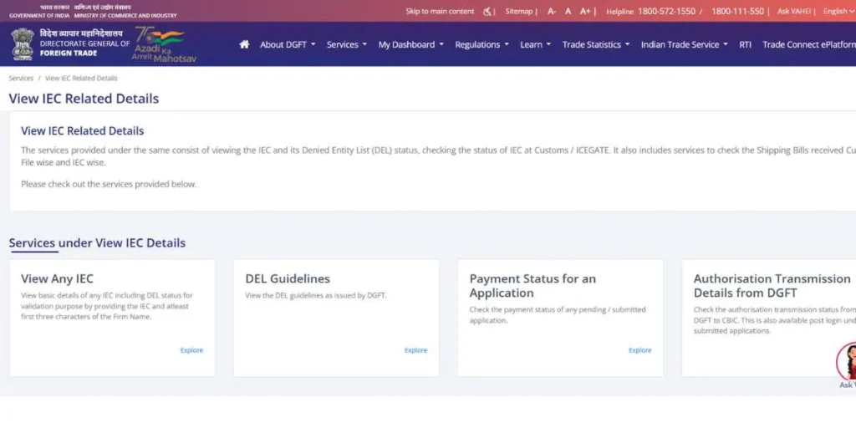Open the RTI menu item
Image resolution: width=856 pixels, height=428 pixels.
click(x=745, y=44)
